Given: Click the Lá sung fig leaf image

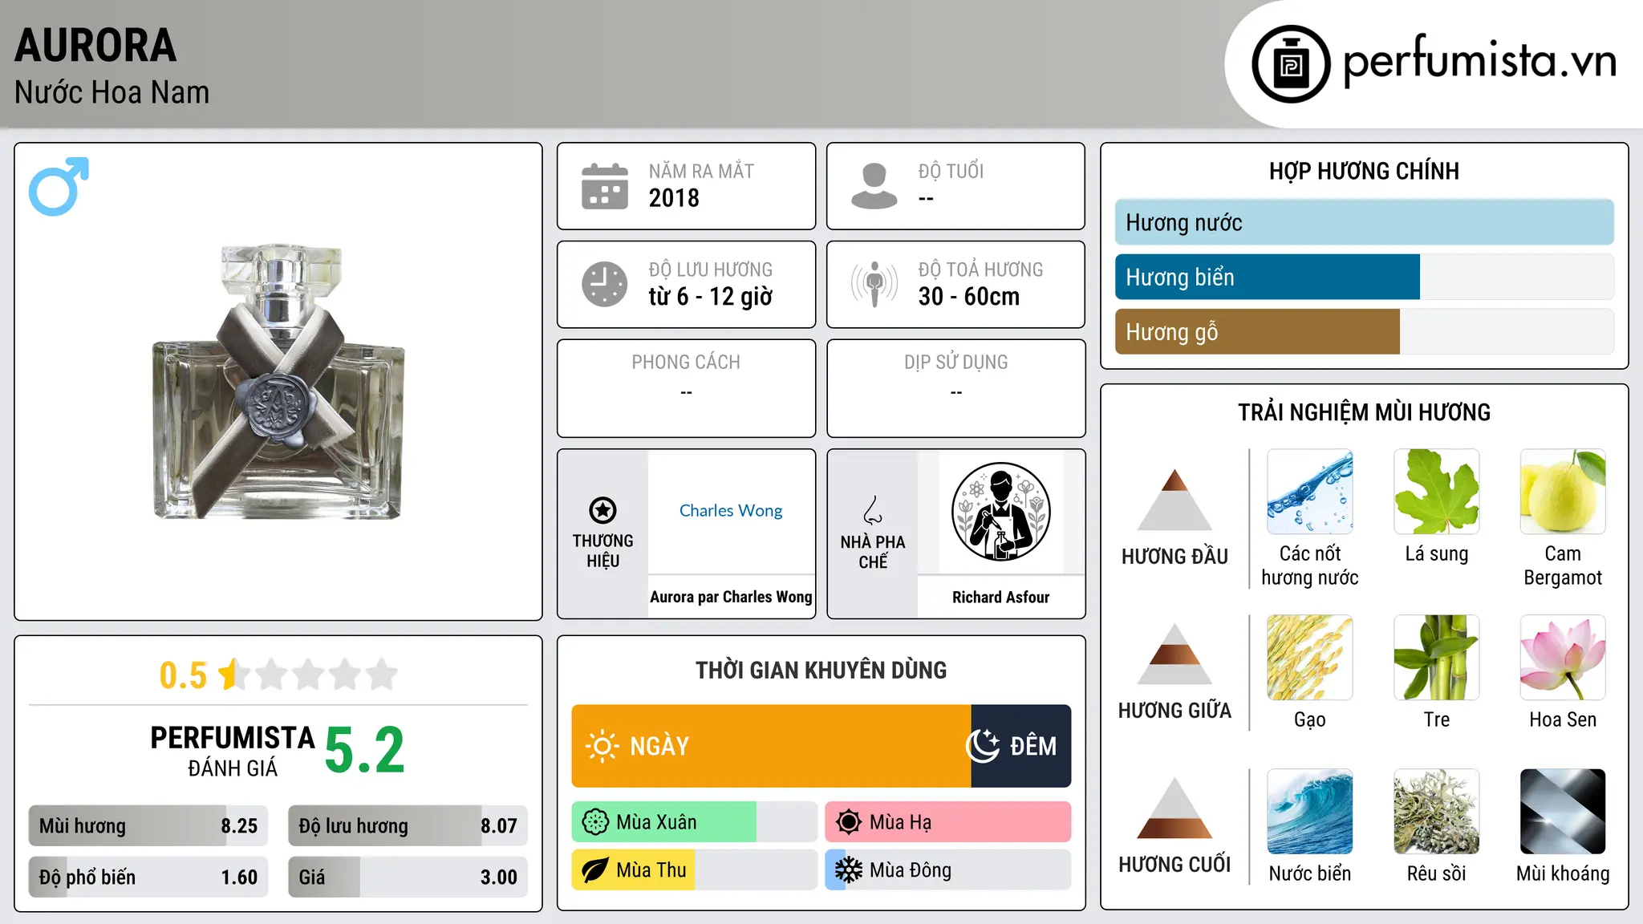Looking at the screenshot, I should (x=1437, y=492).
